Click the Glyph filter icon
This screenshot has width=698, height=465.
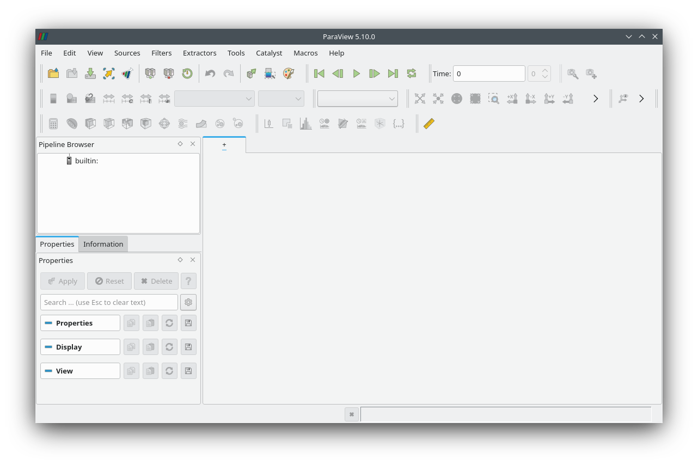[164, 124]
